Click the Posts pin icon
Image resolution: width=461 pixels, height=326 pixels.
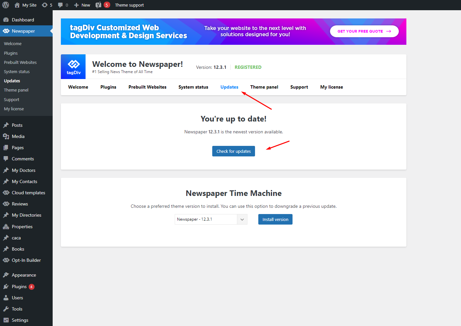coord(6,125)
